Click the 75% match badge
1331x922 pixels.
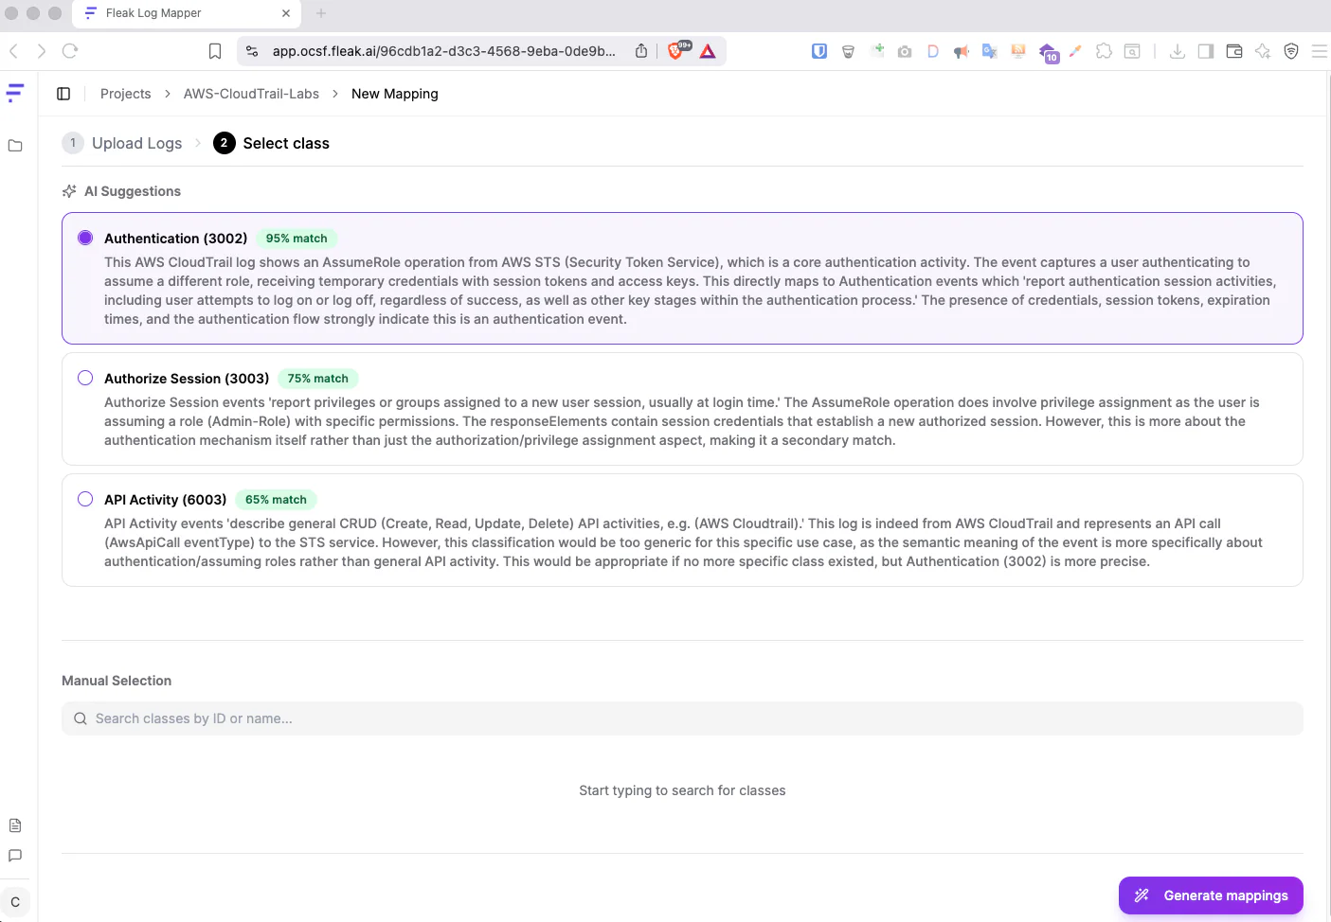coord(318,379)
